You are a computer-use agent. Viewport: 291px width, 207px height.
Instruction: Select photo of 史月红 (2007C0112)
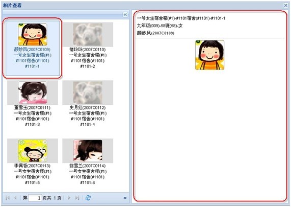(x=88, y=93)
